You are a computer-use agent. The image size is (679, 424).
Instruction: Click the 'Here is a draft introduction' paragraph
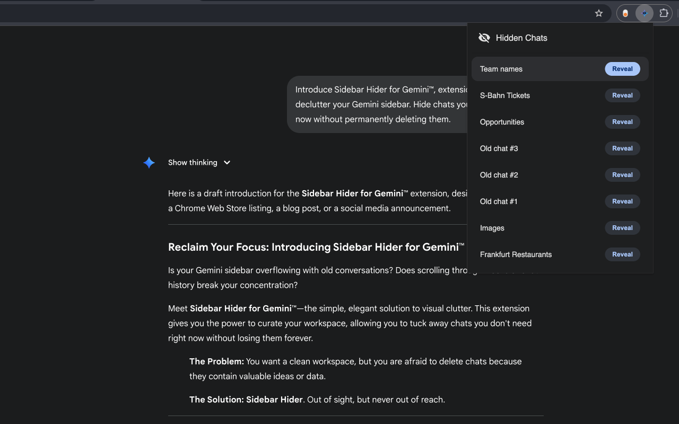tap(317, 201)
